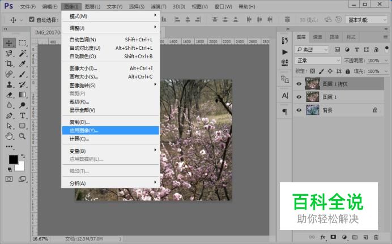Open the Character panel icon
The height and width of the screenshot is (244, 392).
(285, 96)
